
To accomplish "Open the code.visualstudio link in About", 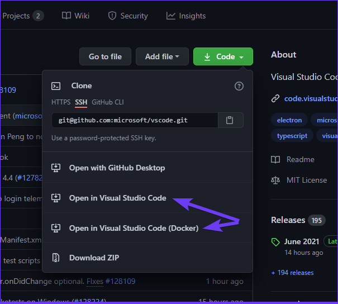I will point(311,98).
